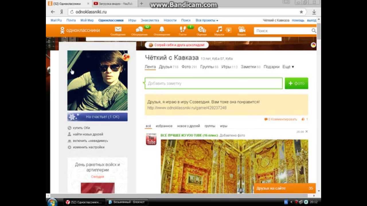Click the Добавить заметку input field
The height and width of the screenshot is (206, 367).
(214, 83)
